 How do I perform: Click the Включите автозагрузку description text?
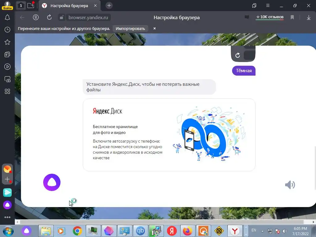[127, 150]
